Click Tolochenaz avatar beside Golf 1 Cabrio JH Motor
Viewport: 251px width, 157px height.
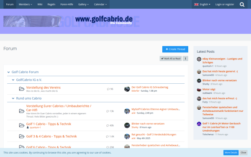click(199, 124)
